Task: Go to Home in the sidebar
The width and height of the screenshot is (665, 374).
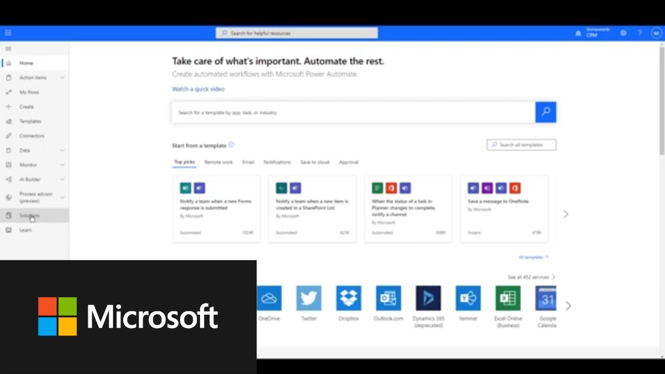Action: (34, 63)
